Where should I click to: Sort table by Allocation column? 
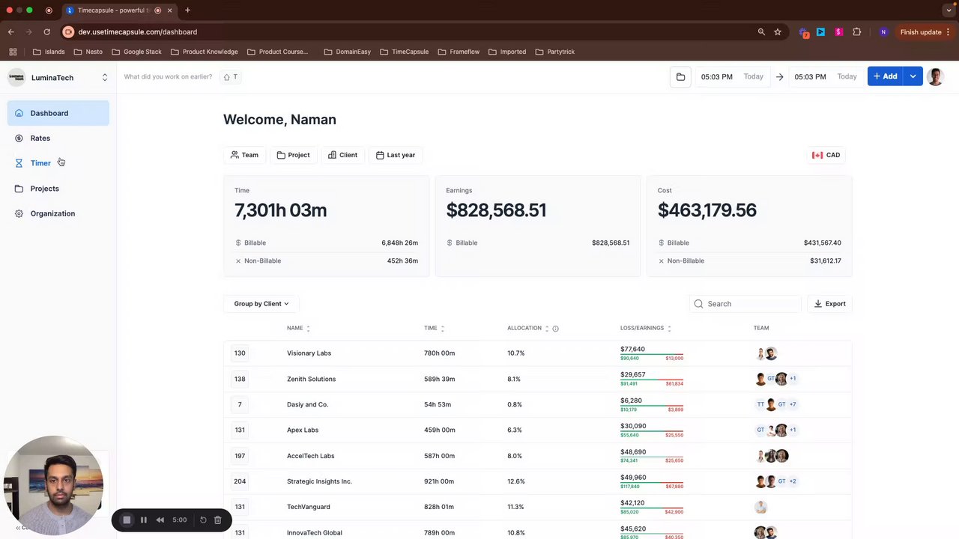527,328
